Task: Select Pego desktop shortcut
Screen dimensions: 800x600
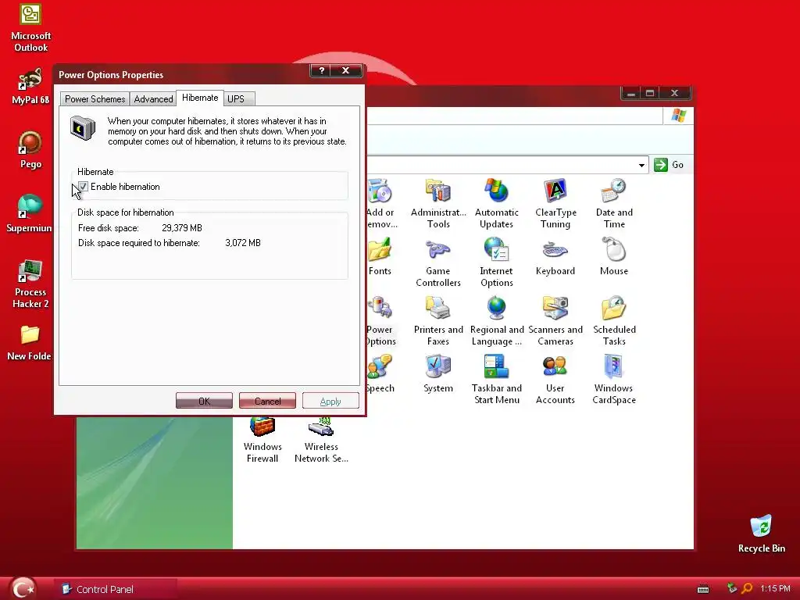Action: coord(30,149)
